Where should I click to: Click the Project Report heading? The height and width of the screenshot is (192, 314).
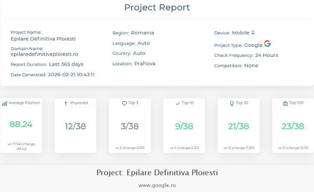[157, 8]
